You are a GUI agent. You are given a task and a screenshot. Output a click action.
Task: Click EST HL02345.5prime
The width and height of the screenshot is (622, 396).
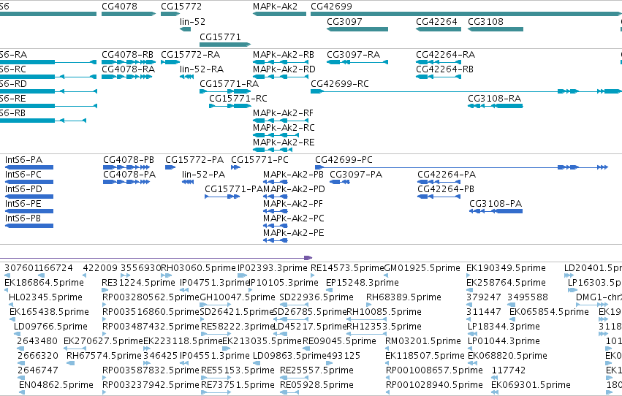click(x=12, y=305)
